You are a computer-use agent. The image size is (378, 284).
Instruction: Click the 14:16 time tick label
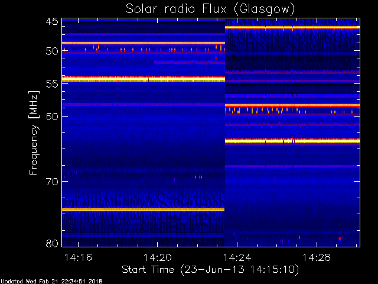click(x=78, y=257)
